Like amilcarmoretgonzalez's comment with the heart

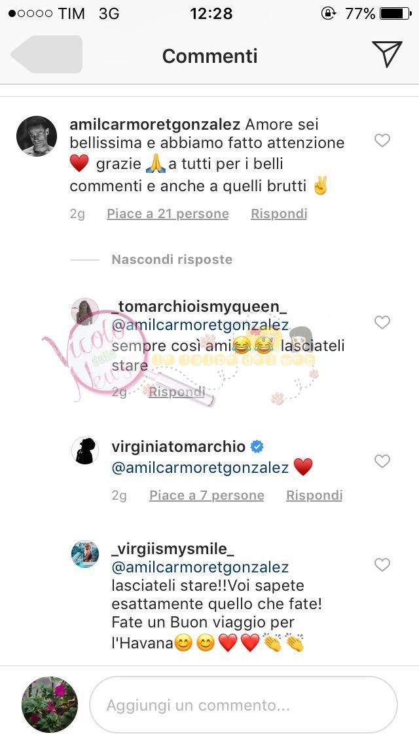(x=382, y=140)
